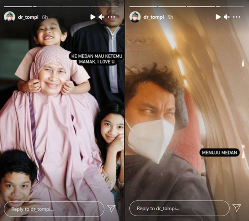Open dr_tompi avatar in left story
This screenshot has width=249, height=221.
point(10,17)
